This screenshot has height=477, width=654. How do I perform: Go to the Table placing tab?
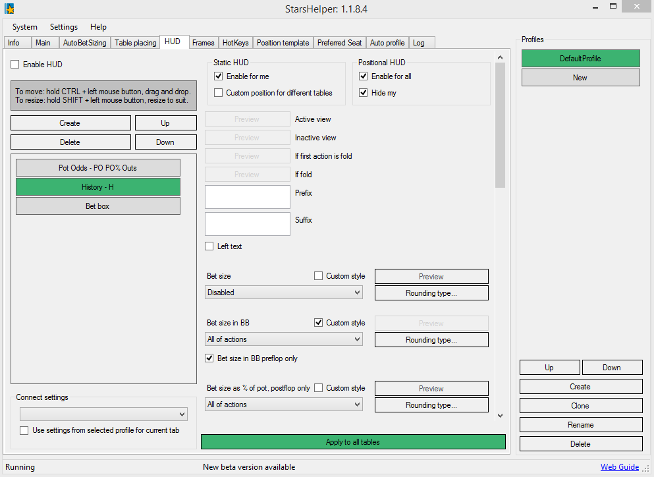click(135, 43)
